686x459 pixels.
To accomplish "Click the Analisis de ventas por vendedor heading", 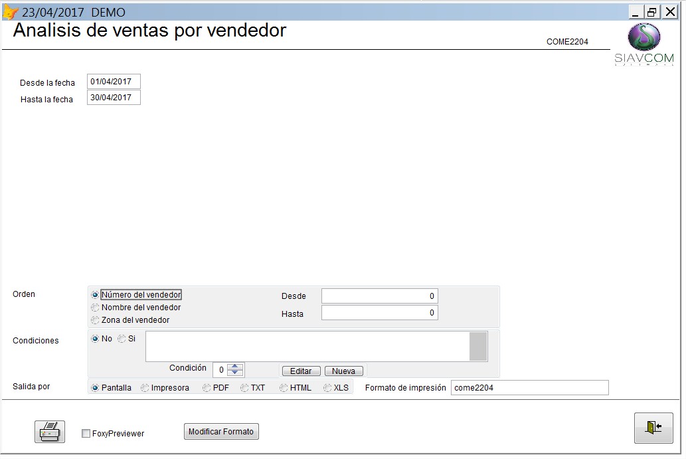I will [149, 30].
